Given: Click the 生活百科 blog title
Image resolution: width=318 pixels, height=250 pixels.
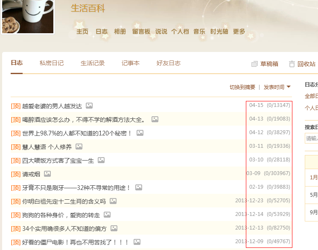Looking at the screenshot, I should click(88, 8).
